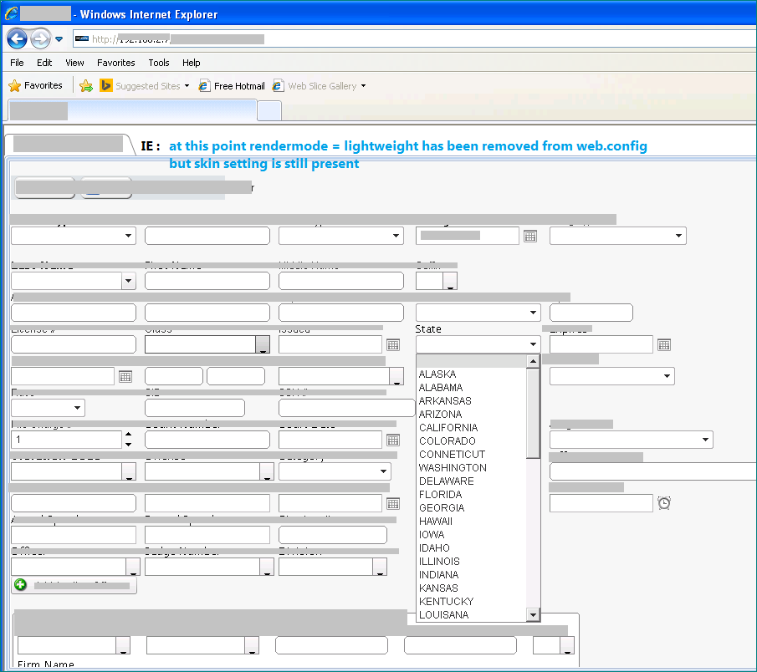757x672 pixels.
Task: Click State list scrollbar up arrow
Action: (x=533, y=361)
